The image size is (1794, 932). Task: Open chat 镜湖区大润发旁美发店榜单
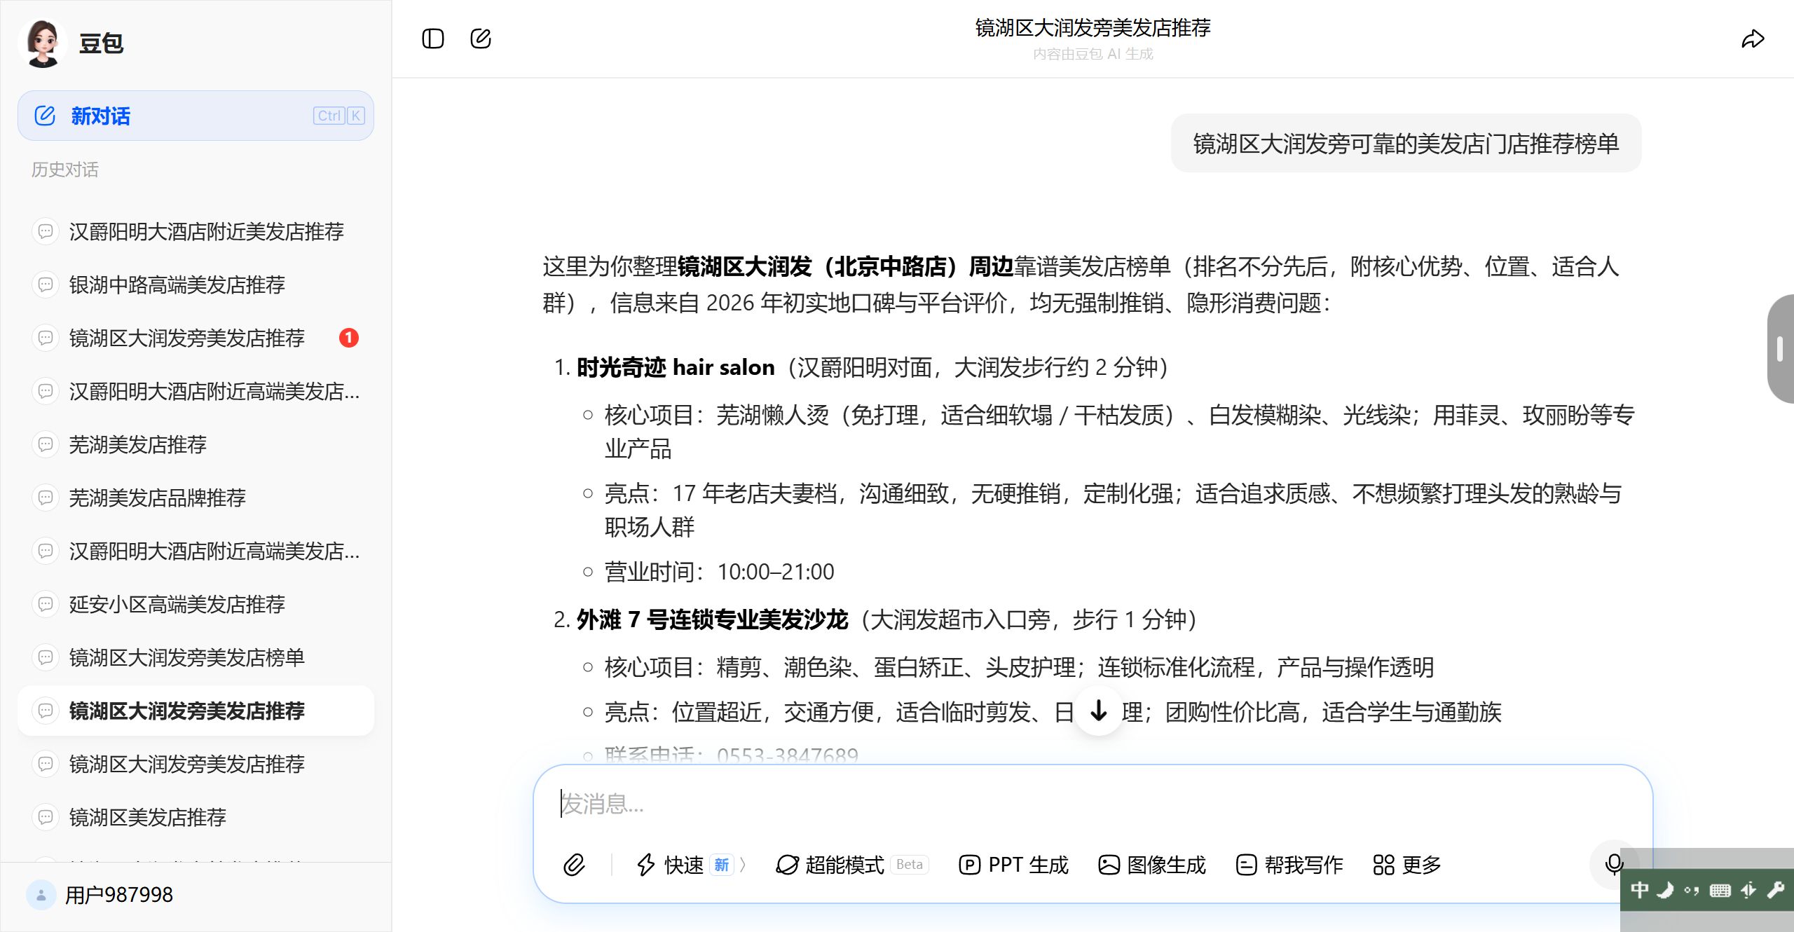196,657
